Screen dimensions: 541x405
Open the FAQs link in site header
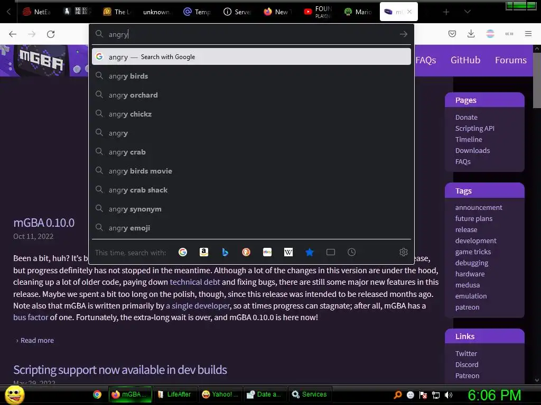pyautogui.click(x=426, y=60)
